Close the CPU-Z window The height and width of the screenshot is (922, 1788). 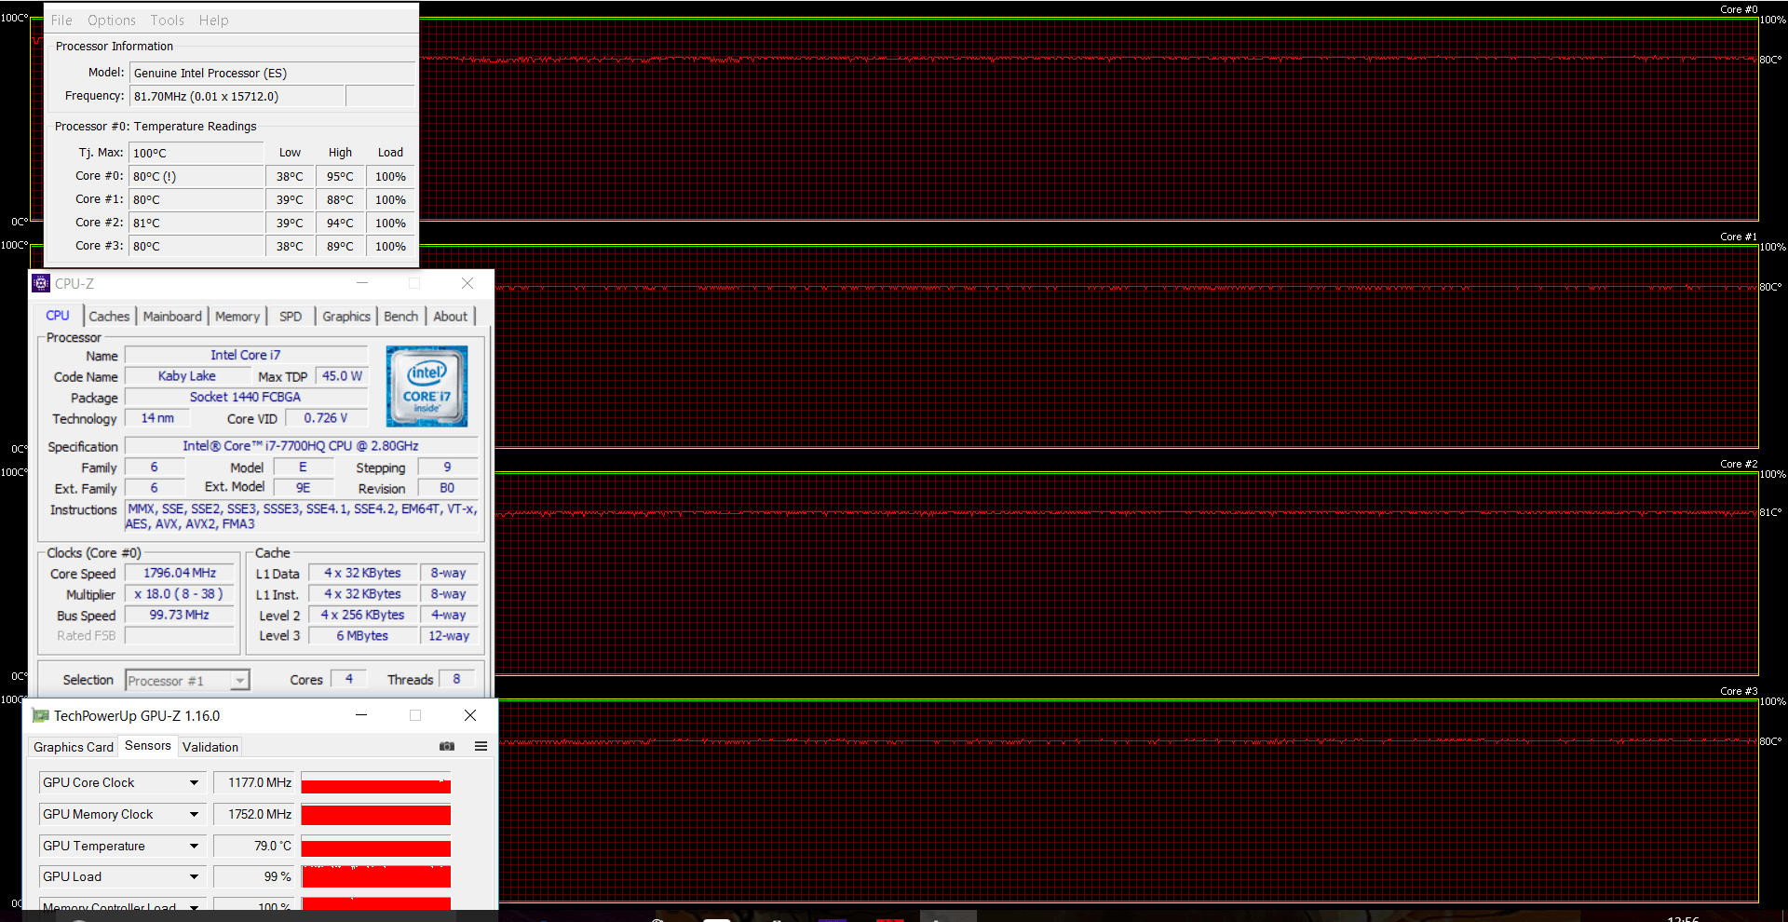pos(467,283)
